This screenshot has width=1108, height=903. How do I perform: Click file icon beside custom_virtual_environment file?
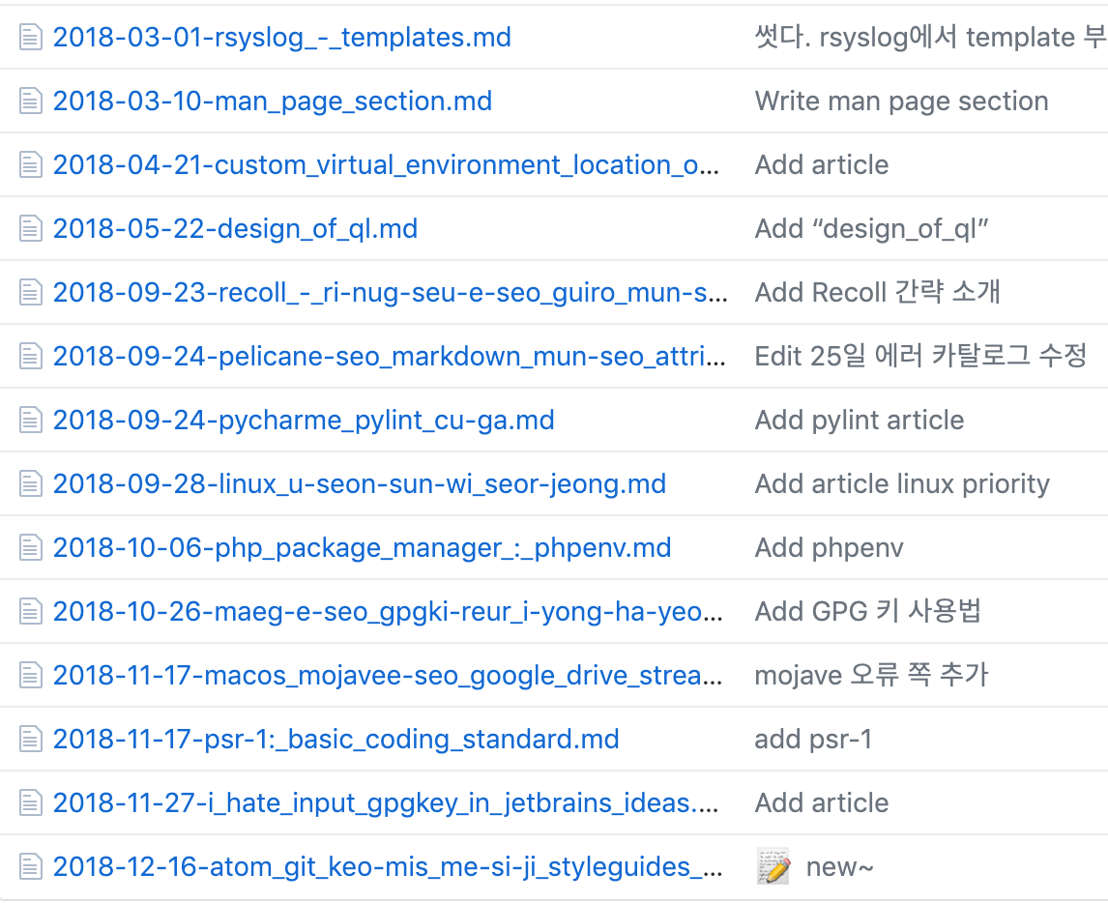point(30,164)
